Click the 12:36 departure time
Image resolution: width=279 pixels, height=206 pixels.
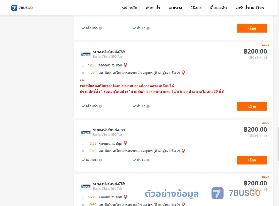92,65
